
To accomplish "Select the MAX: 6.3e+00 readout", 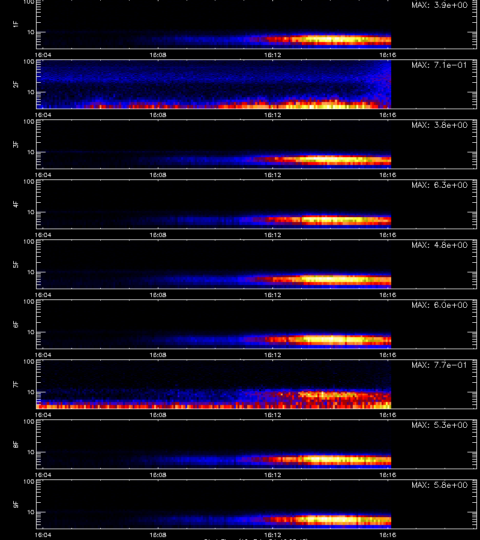I will tap(439, 185).
